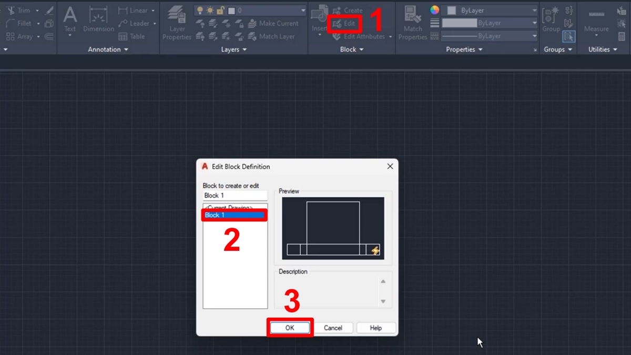Expand the Layers panel
631x355 pixels.
coord(234,49)
